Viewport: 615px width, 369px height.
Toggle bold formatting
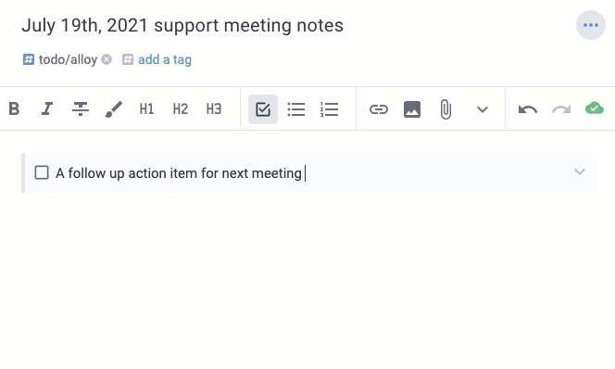click(x=14, y=108)
